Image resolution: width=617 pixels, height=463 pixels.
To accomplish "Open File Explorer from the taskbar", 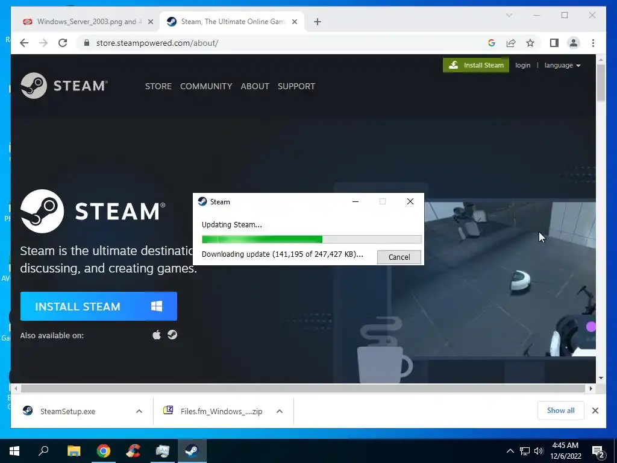I will (x=74, y=451).
